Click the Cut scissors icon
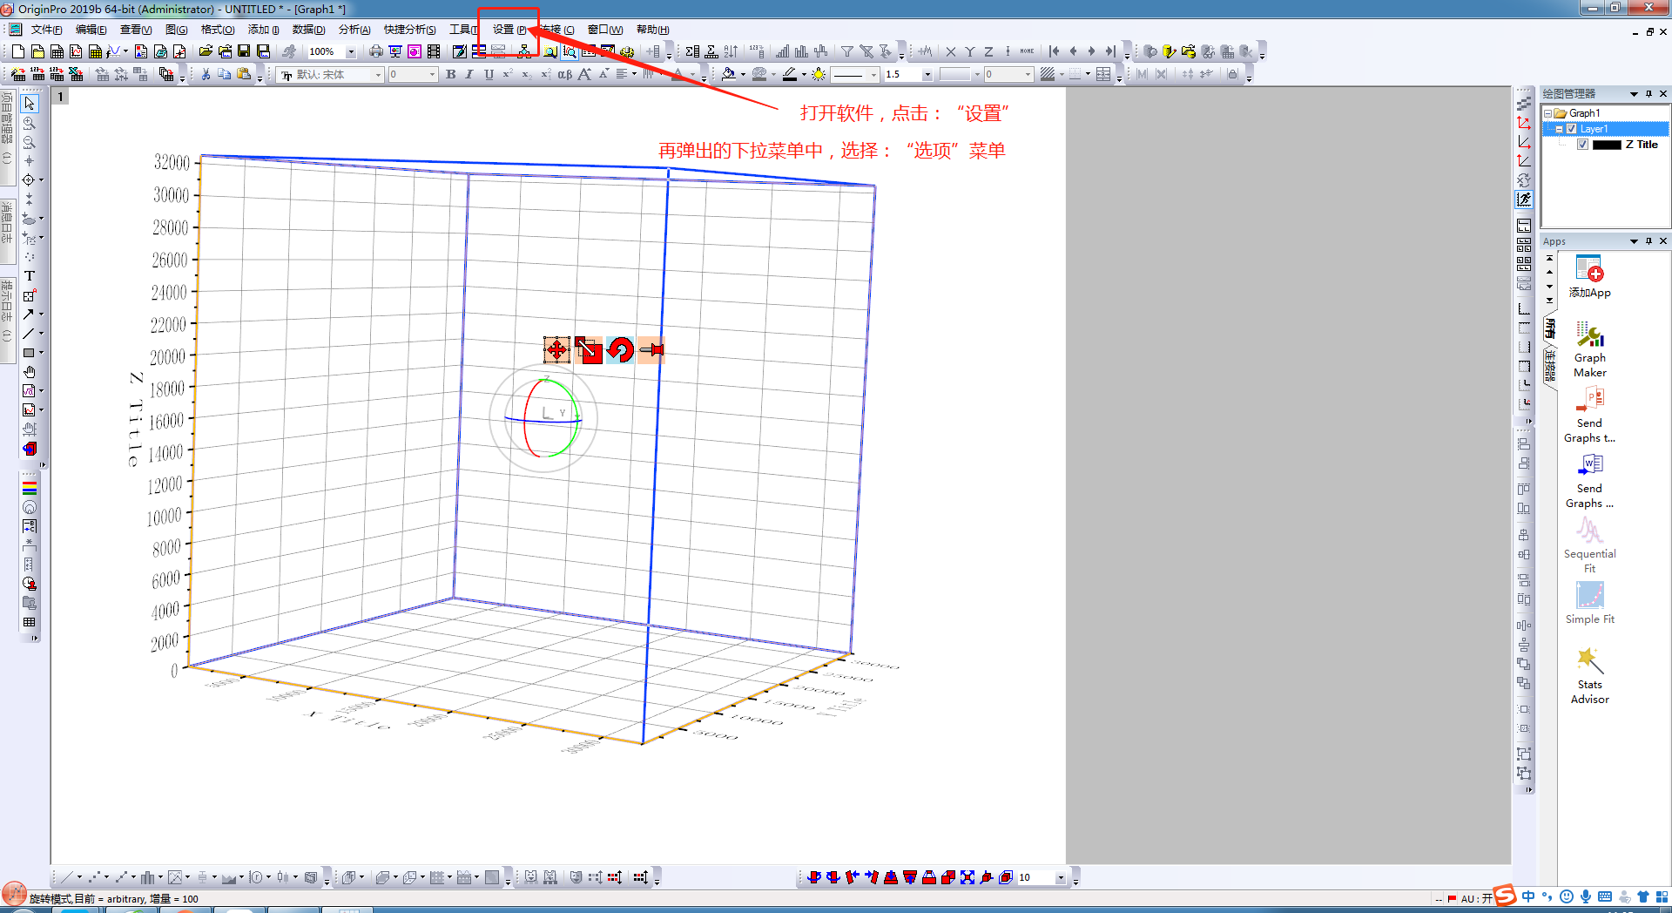Image resolution: width=1672 pixels, height=913 pixels. 206,75
